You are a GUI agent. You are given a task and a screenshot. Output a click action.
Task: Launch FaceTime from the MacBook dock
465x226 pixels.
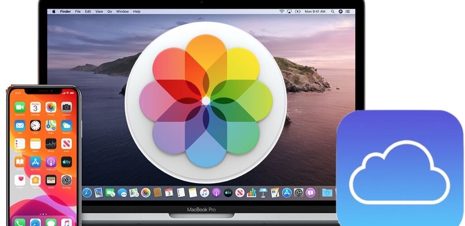[110, 193]
